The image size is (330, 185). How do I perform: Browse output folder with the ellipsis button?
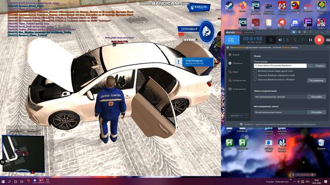pos(310,66)
